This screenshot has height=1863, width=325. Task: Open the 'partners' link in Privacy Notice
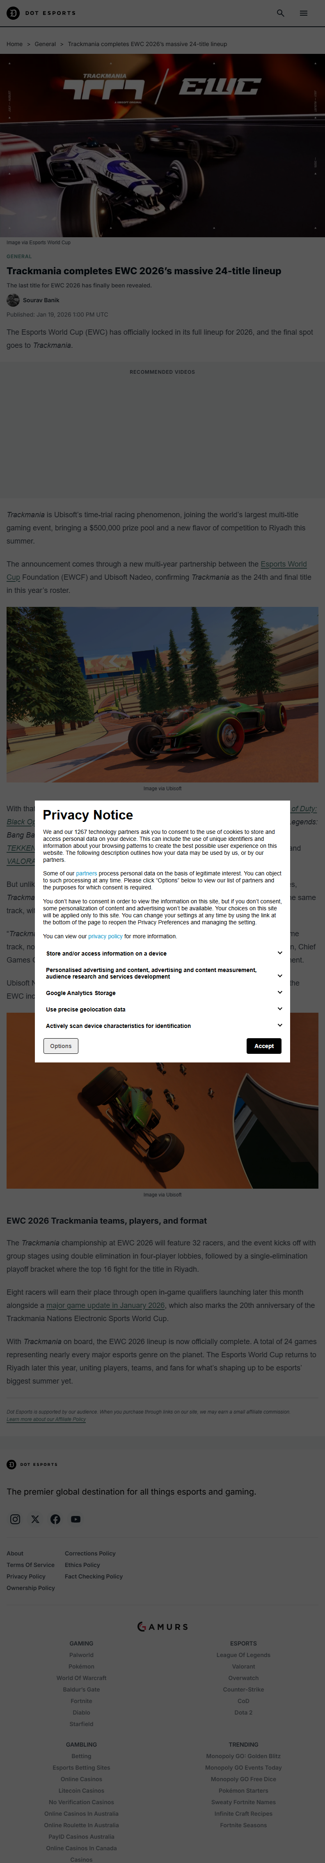pos(86,874)
